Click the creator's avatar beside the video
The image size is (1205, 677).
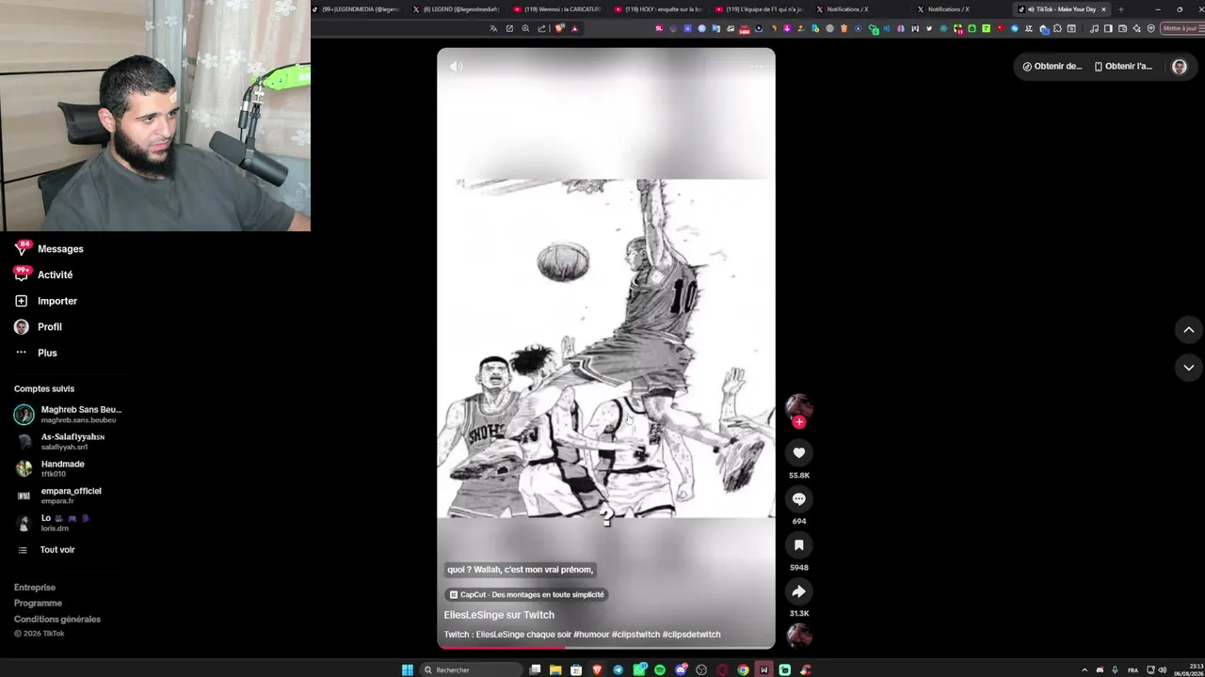pos(798,406)
